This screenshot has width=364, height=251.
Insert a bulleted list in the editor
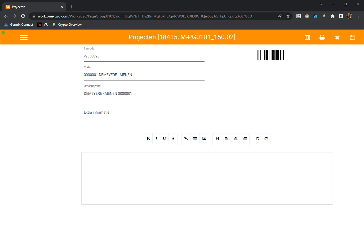[x=195, y=139]
